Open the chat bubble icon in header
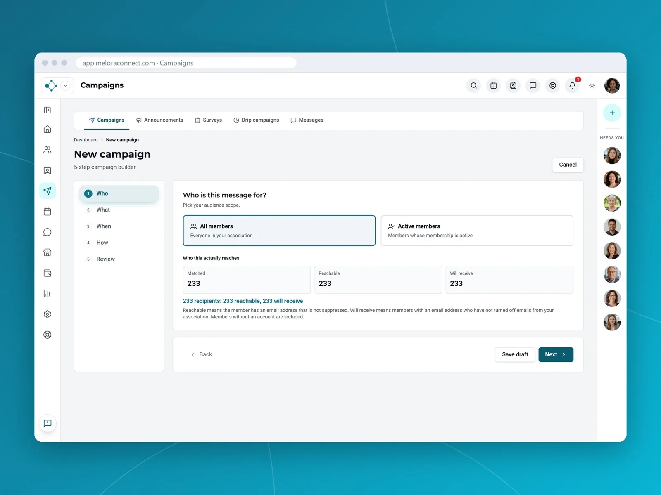The height and width of the screenshot is (495, 661). click(533, 86)
